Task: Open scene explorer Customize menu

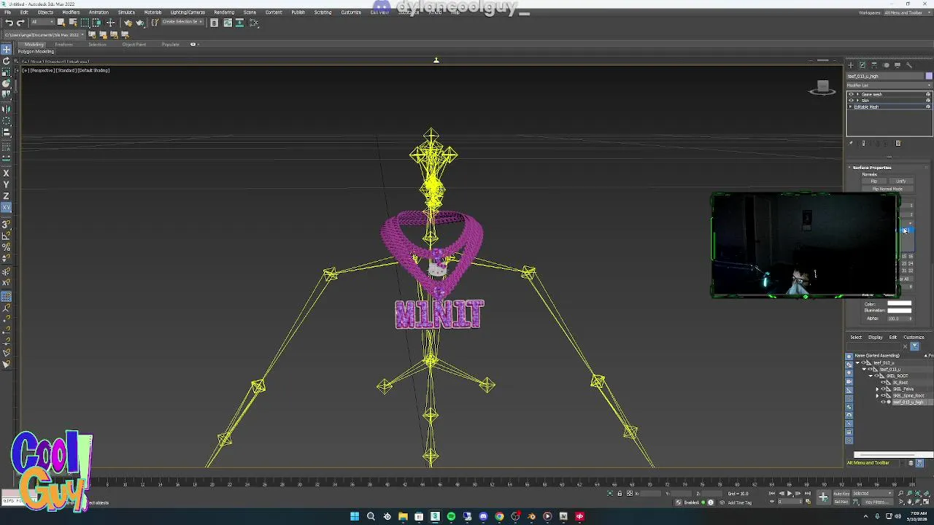Action: [x=914, y=338]
